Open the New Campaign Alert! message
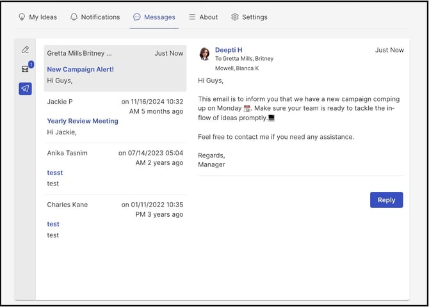The image size is (429, 307). 115,68
